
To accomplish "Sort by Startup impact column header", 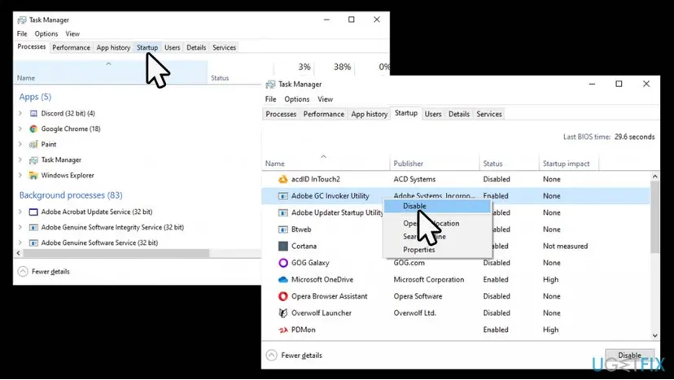I will [568, 164].
